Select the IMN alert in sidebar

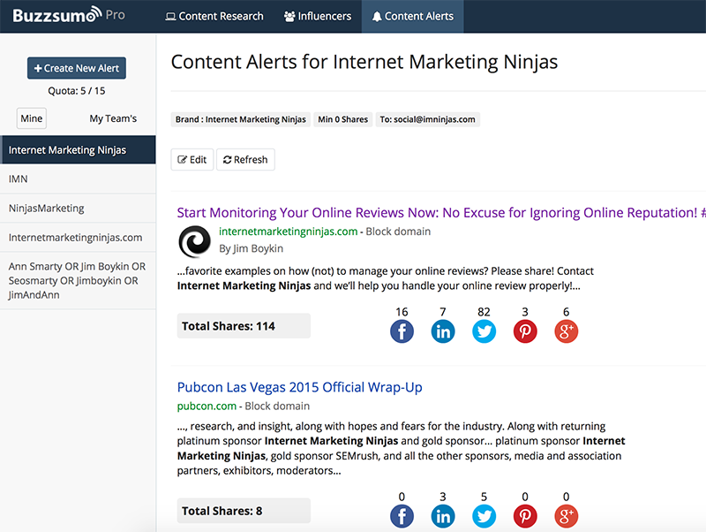(x=78, y=179)
